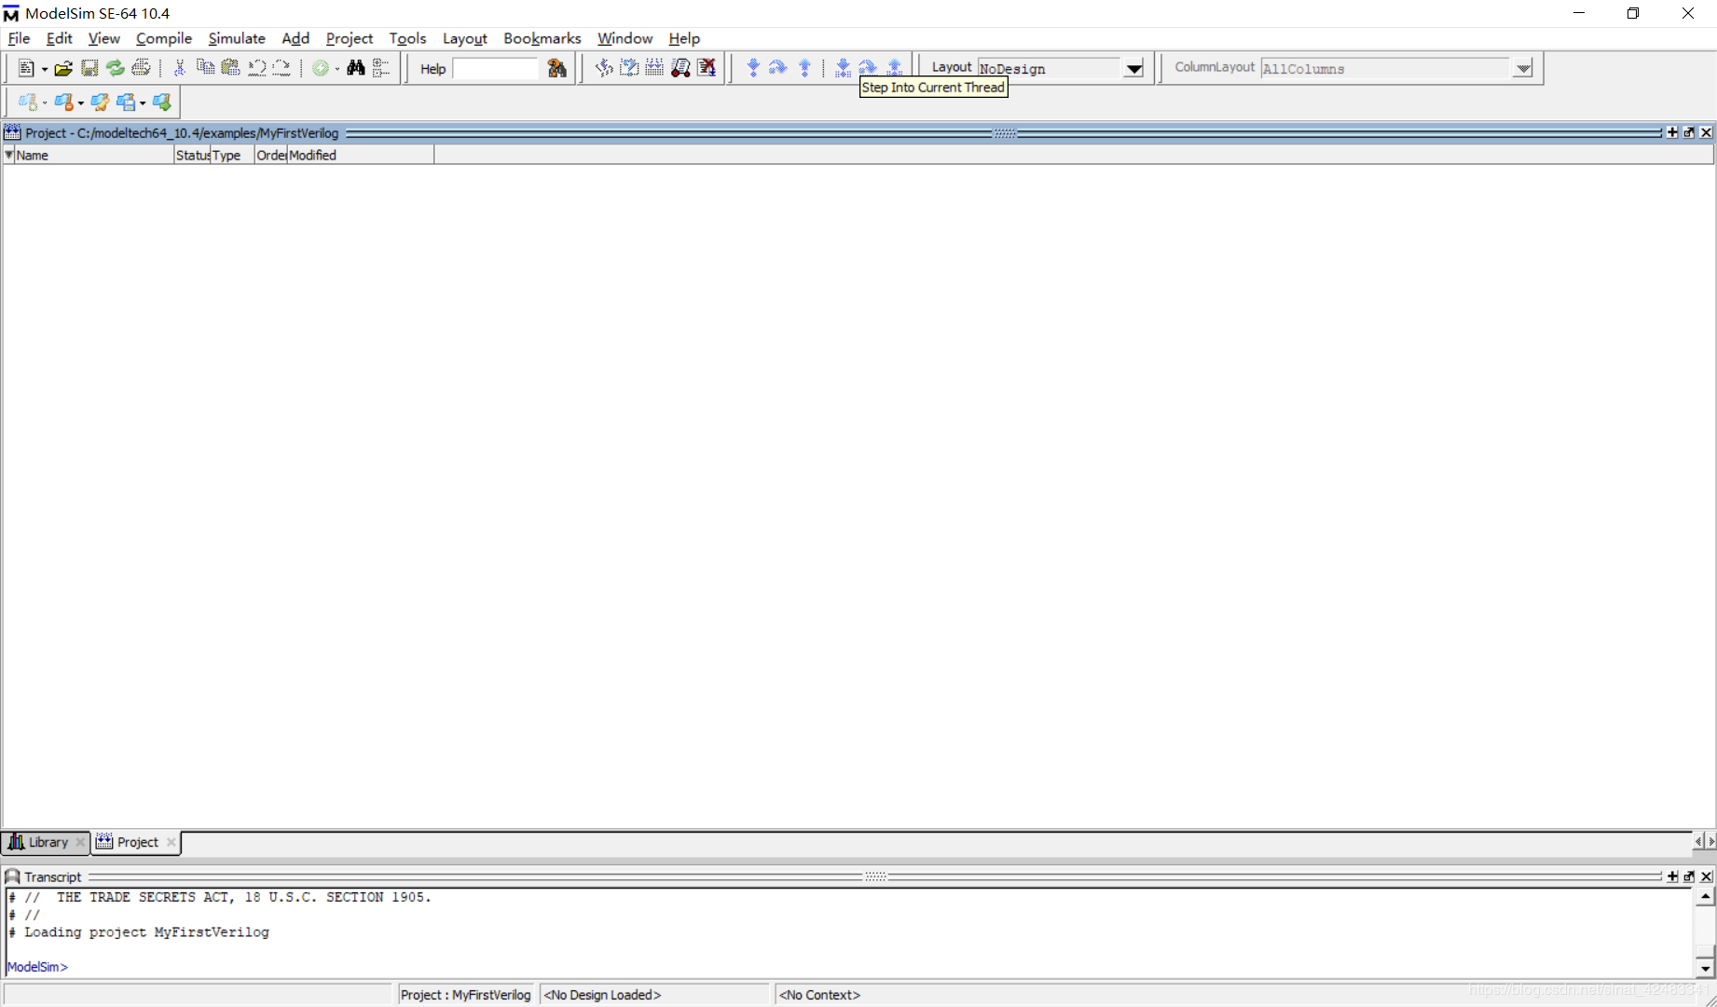
Task: Open the View menu
Action: (103, 38)
